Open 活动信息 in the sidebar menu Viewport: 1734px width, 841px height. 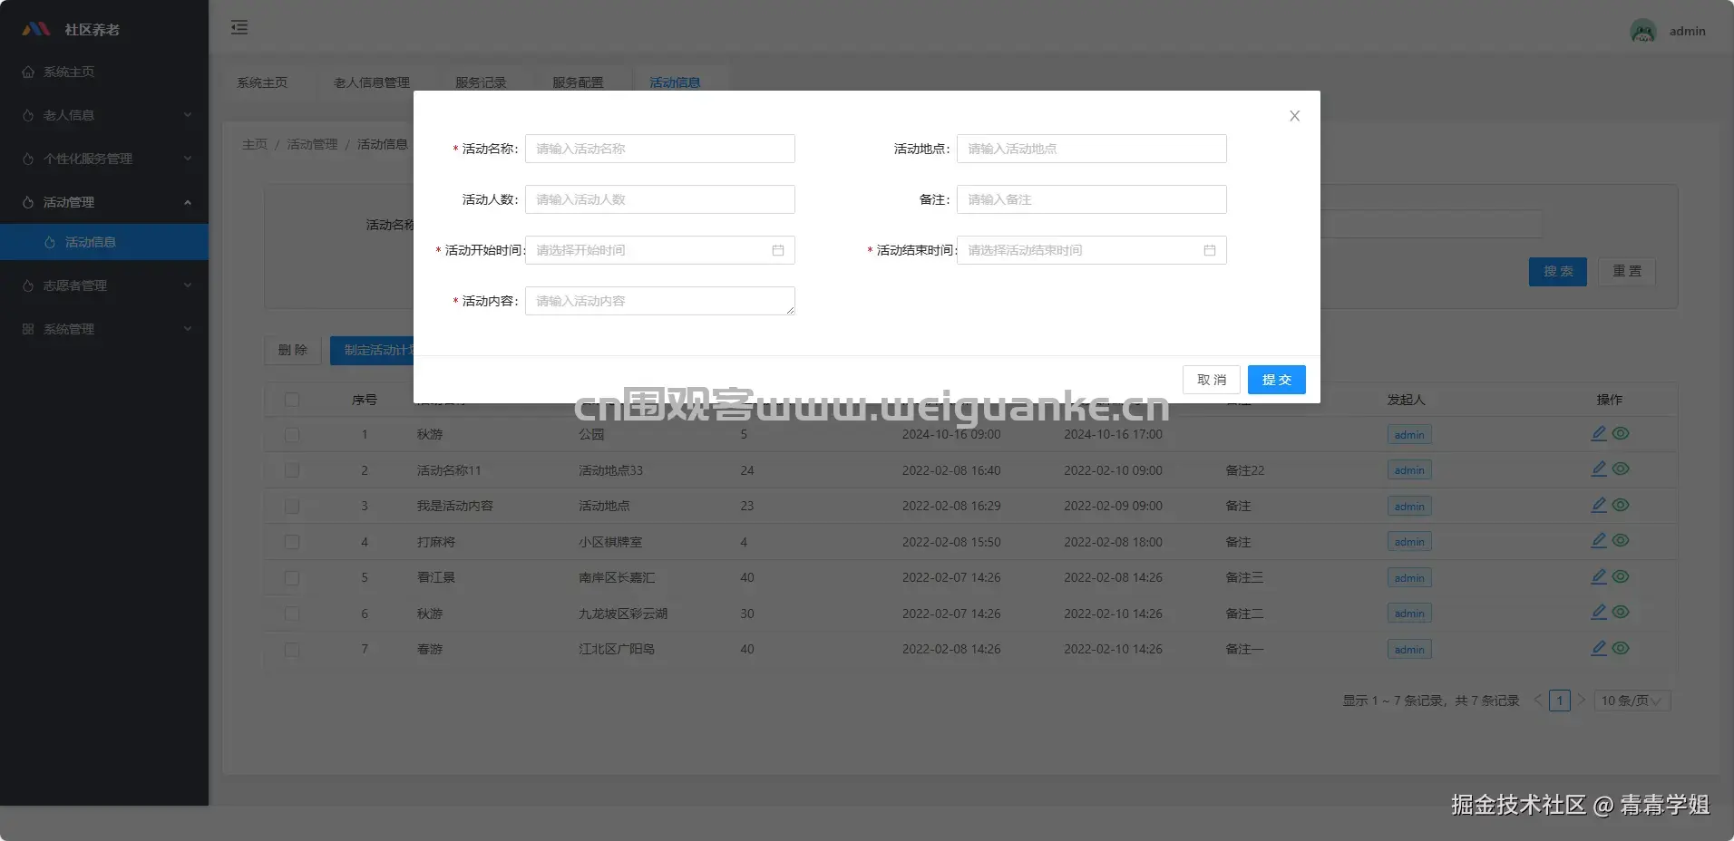click(104, 242)
